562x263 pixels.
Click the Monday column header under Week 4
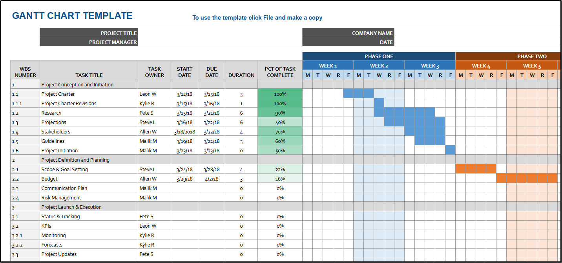[x=460, y=75]
